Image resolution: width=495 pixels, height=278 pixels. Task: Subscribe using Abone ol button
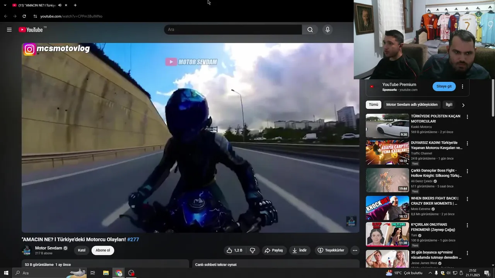[x=103, y=250]
